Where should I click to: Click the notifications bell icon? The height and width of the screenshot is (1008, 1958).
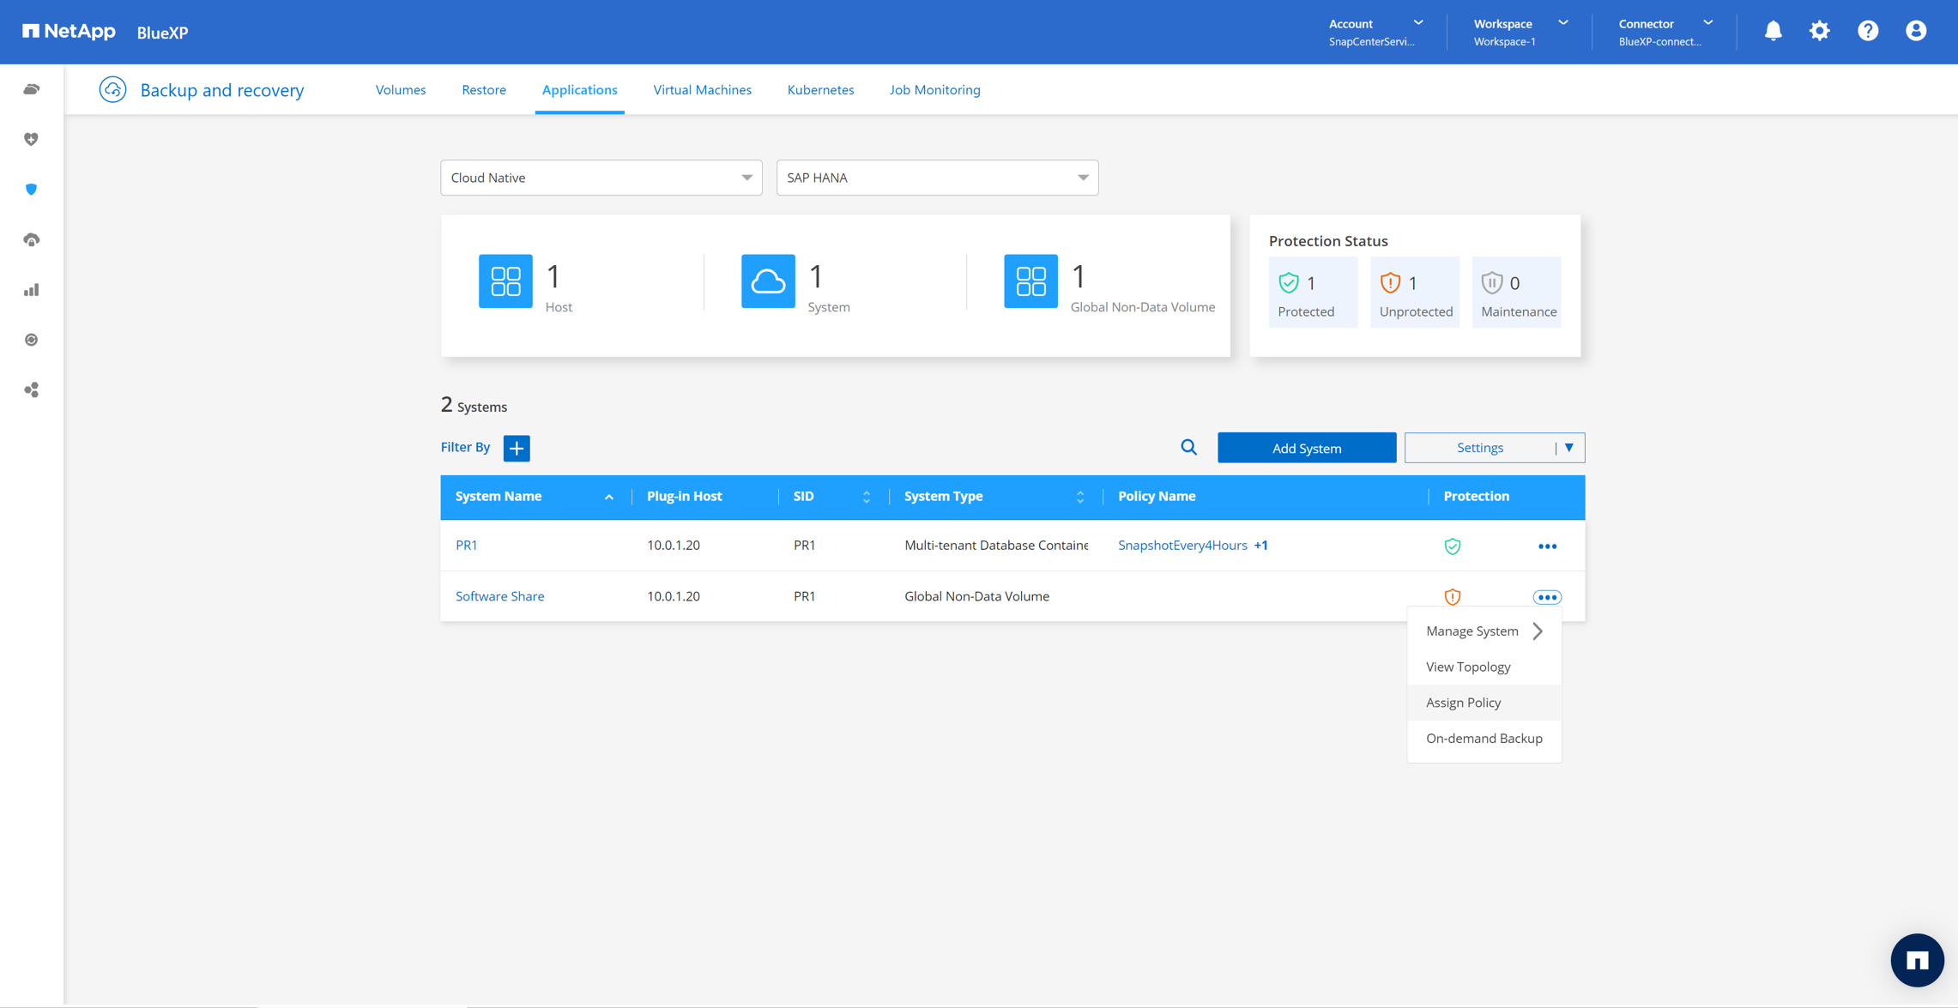(1773, 32)
